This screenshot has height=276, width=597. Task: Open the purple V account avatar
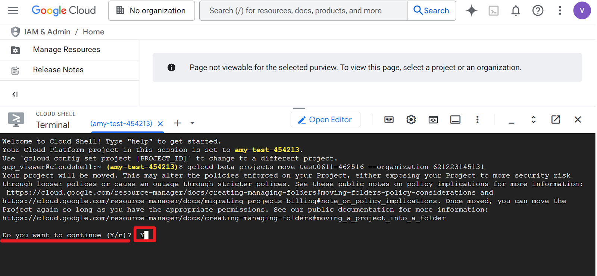pos(582,10)
